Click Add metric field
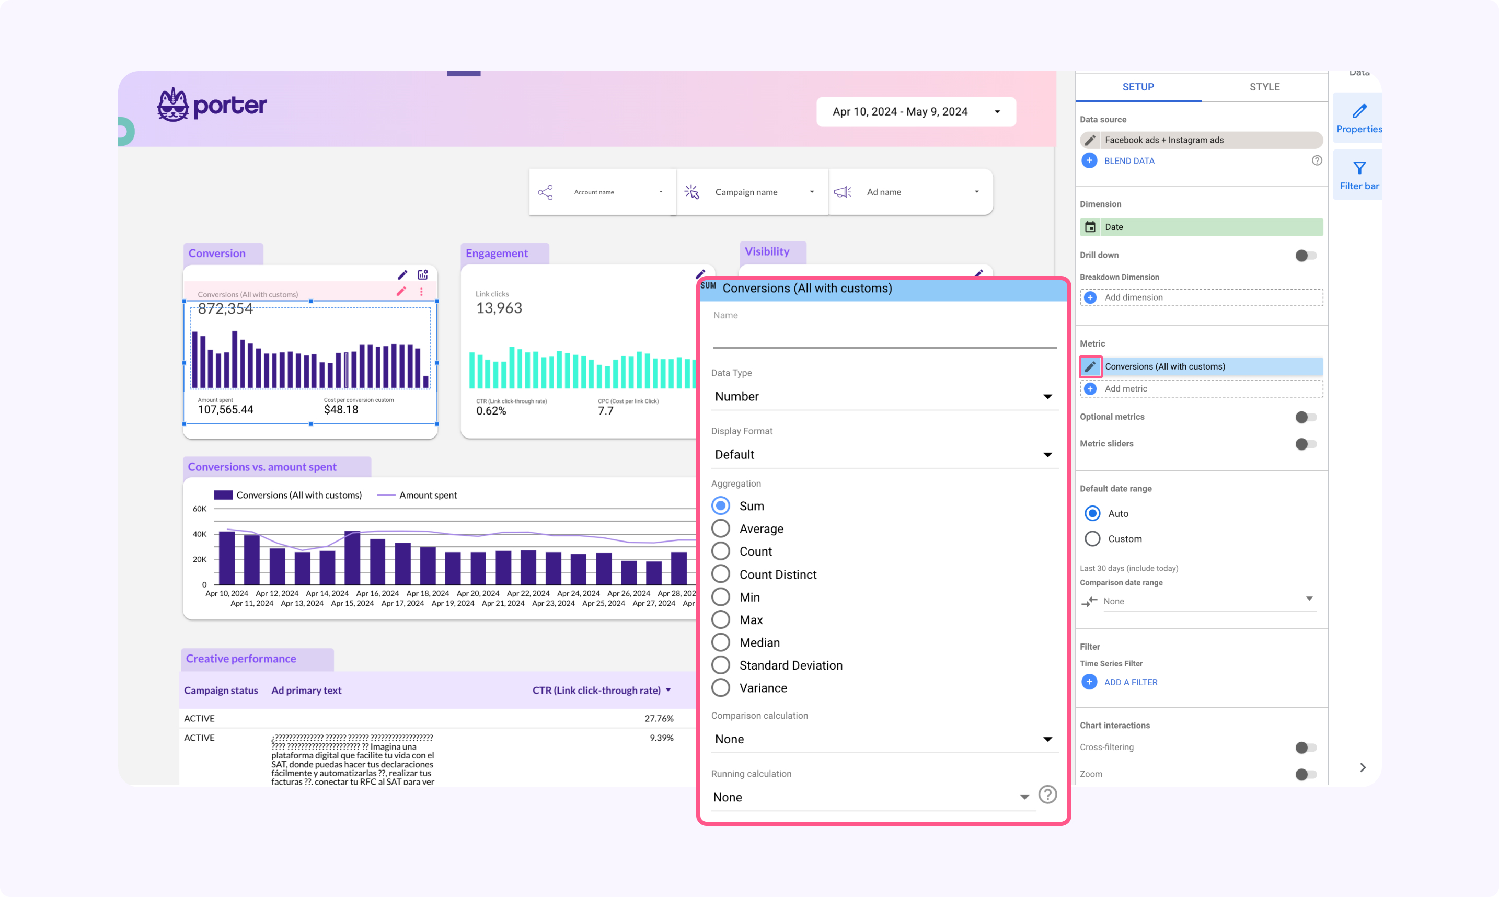 [x=1201, y=389]
